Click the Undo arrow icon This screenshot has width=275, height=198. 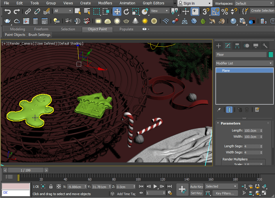point(8,11)
